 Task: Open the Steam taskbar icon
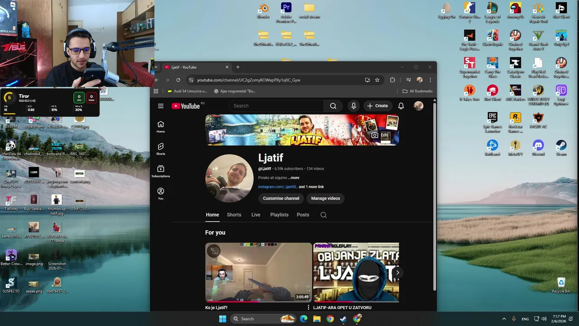[x=343, y=319]
